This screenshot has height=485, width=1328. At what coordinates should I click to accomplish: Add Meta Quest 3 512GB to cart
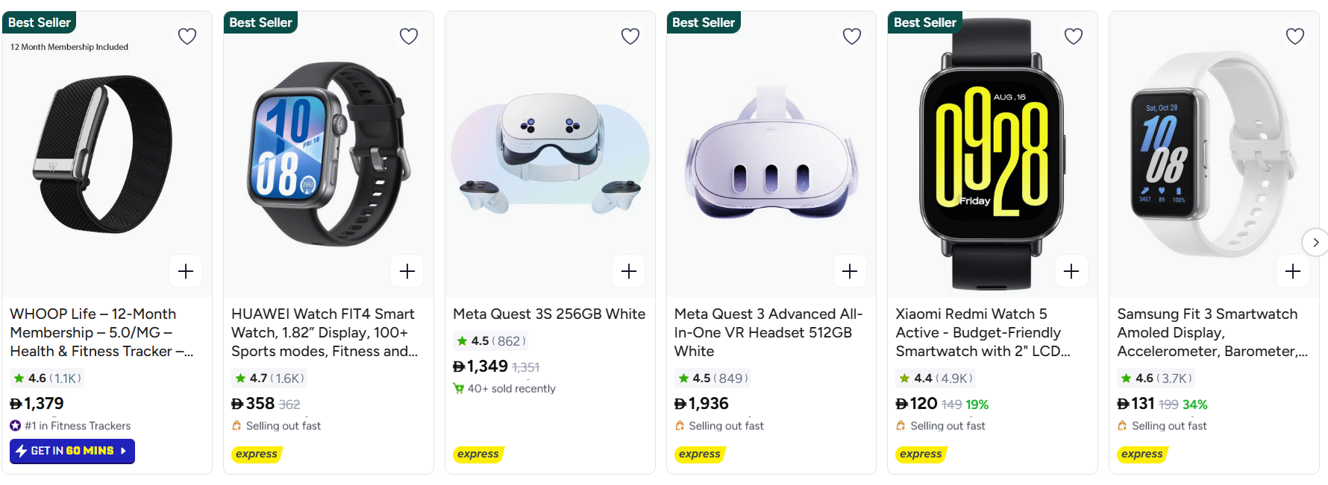pos(850,271)
